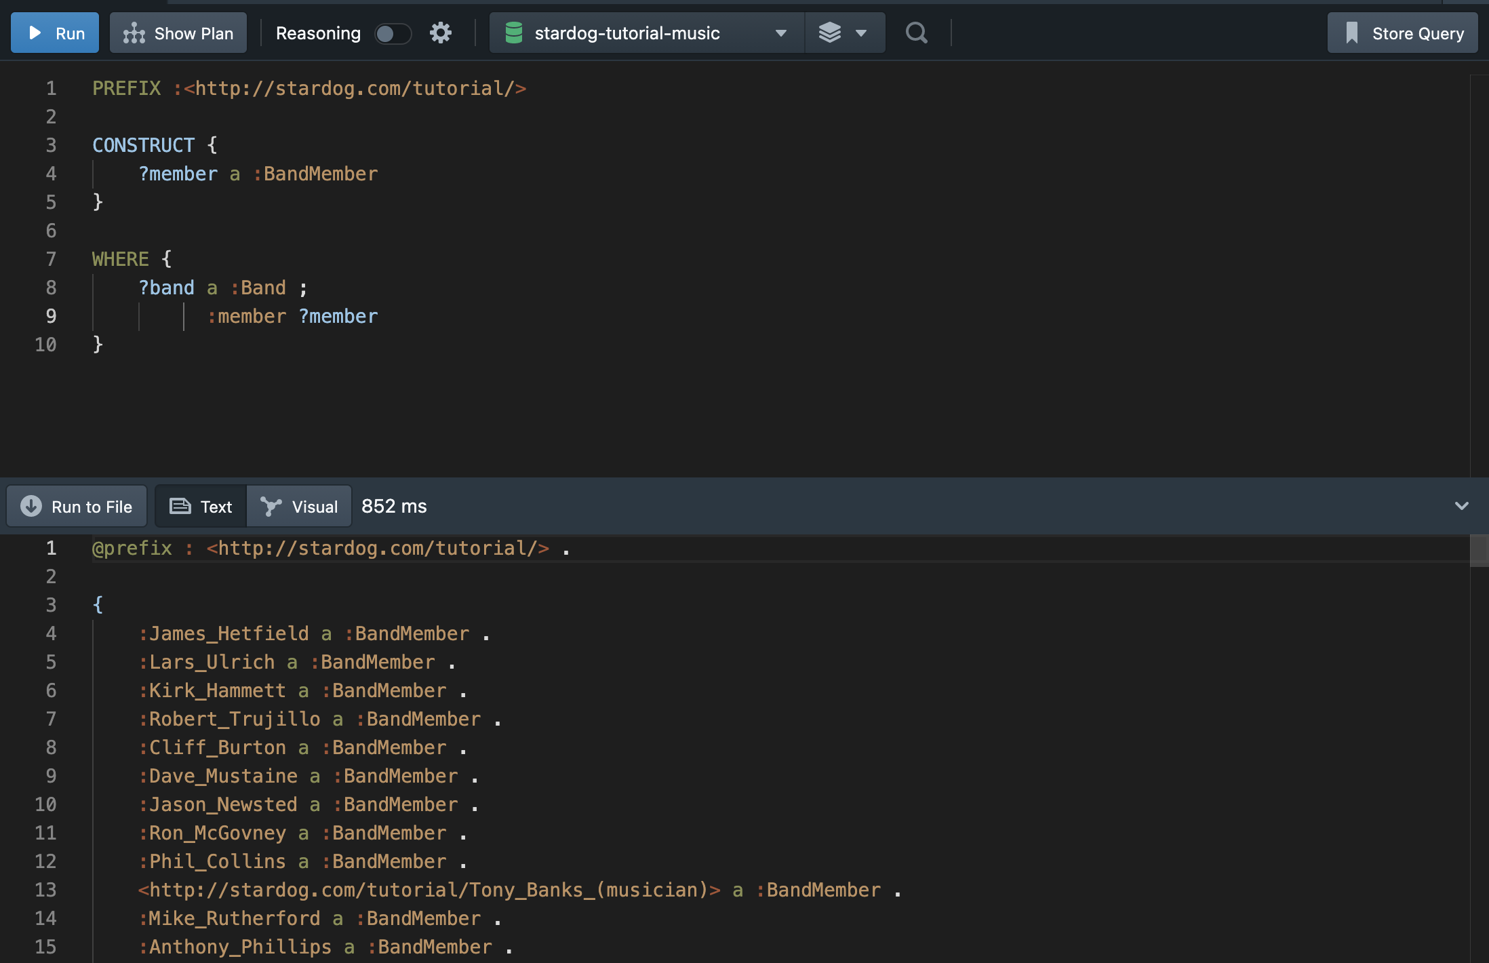Click ':Robert_Trujillo' in results

pos(229,718)
